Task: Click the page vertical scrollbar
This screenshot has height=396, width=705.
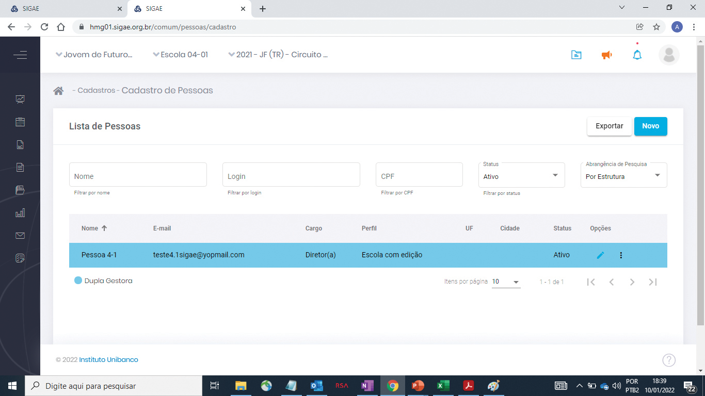Action: (x=700, y=186)
